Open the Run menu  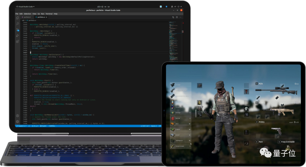(x=42, y=14)
